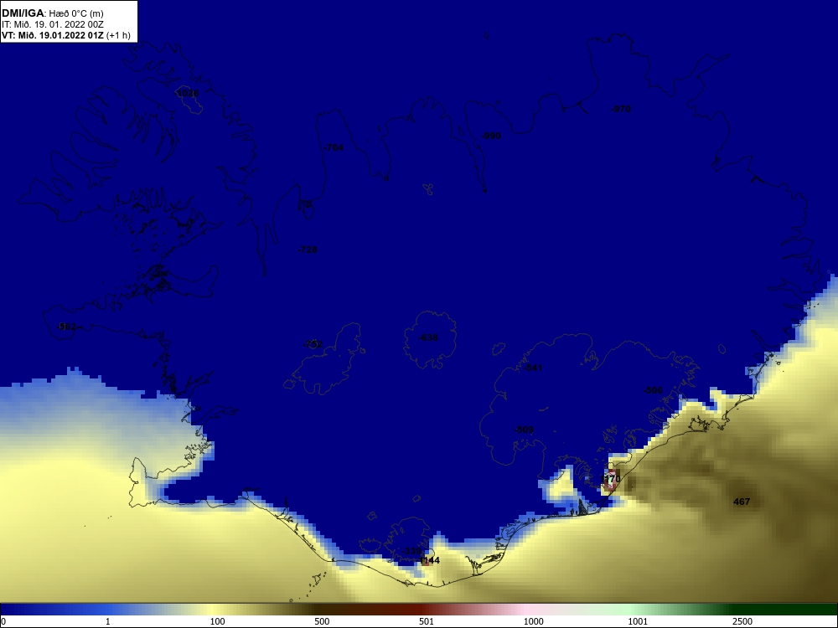Select the map value "-506"
The width and height of the screenshot is (838, 628).
click(653, 390)
